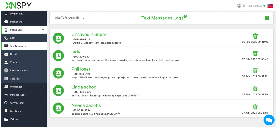277x127 pixels.
Task: Click the XNSPY logo
Action: pos(17,5)
